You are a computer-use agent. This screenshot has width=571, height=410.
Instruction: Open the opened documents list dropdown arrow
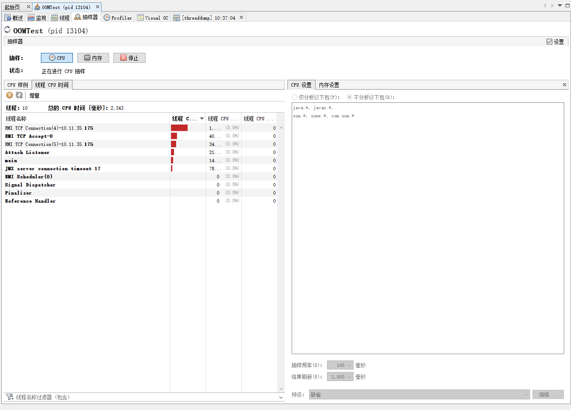pyautogui.click(x=560, y=6)
